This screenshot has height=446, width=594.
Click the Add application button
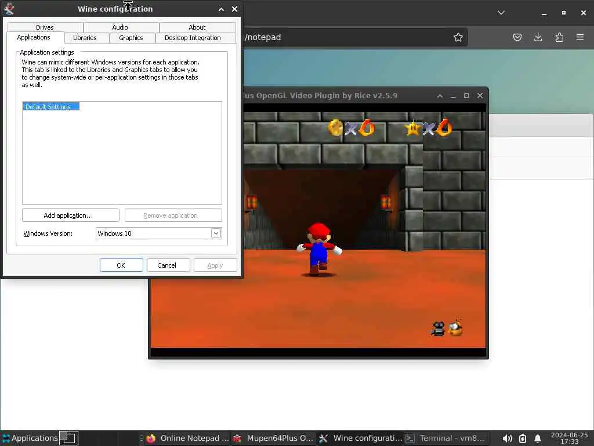click(70, 215)
